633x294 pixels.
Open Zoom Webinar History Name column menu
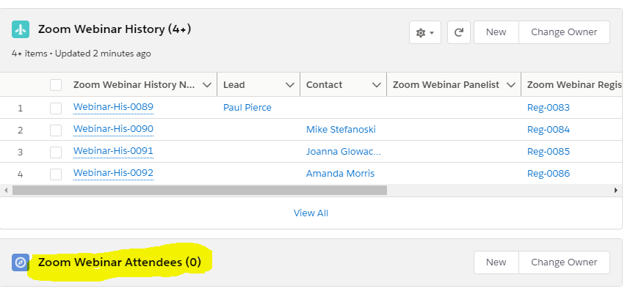click(x=206, y=85)
